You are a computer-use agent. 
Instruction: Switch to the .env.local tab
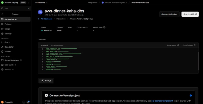[44, 45]
